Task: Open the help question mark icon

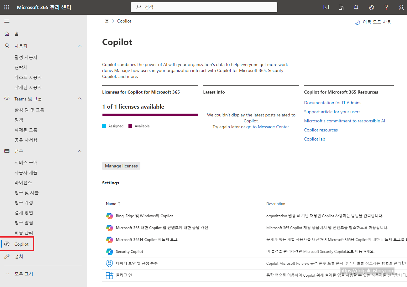Action: pos(386,7)
